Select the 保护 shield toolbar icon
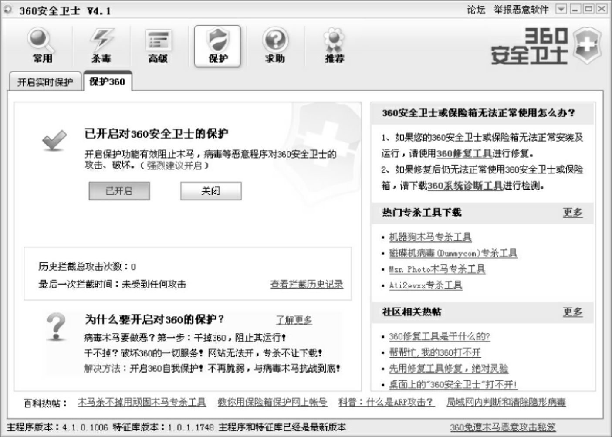Image resolution: width=612 pixels, height=437 pixels. (217, 46)
